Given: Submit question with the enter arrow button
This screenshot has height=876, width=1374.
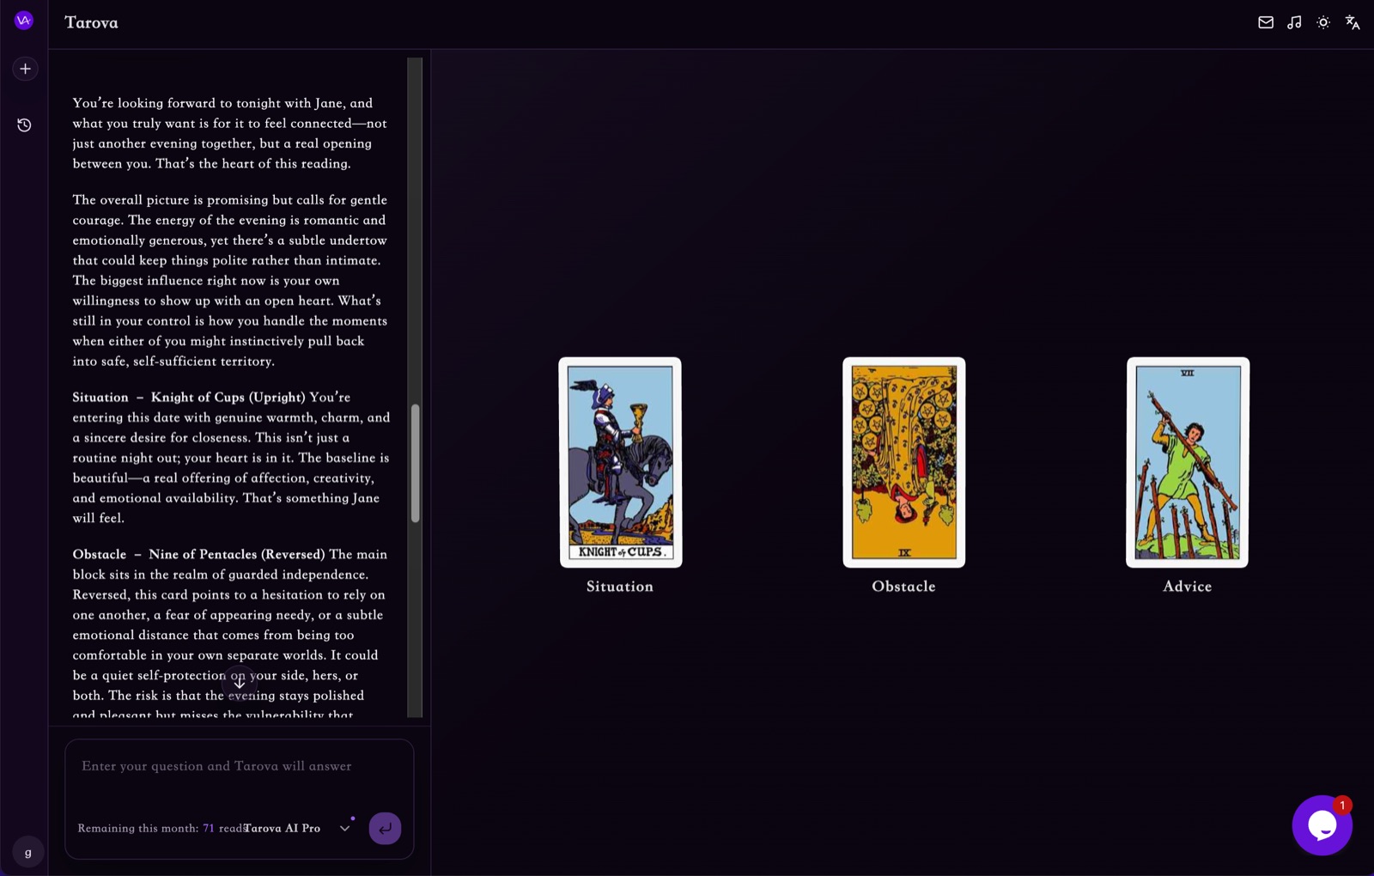Looking at the screenshot, I should coord(385,828).
